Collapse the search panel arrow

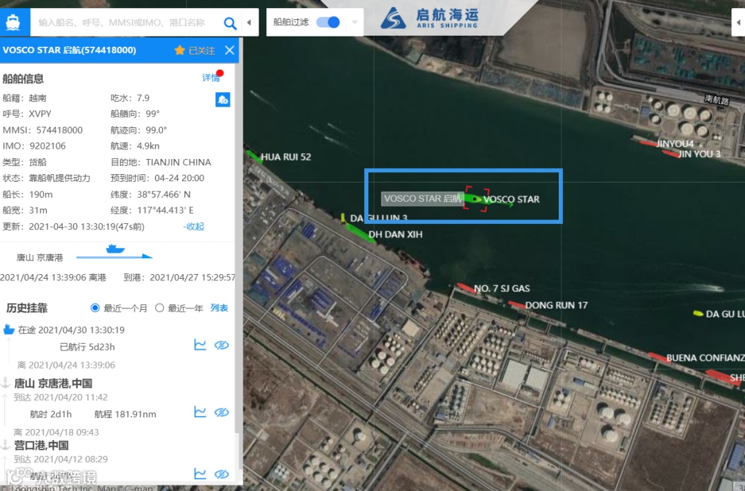click(250, 22)
